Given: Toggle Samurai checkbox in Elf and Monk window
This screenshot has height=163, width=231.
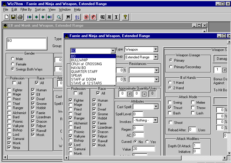Looking at the screenshot, I should point(9,138).
